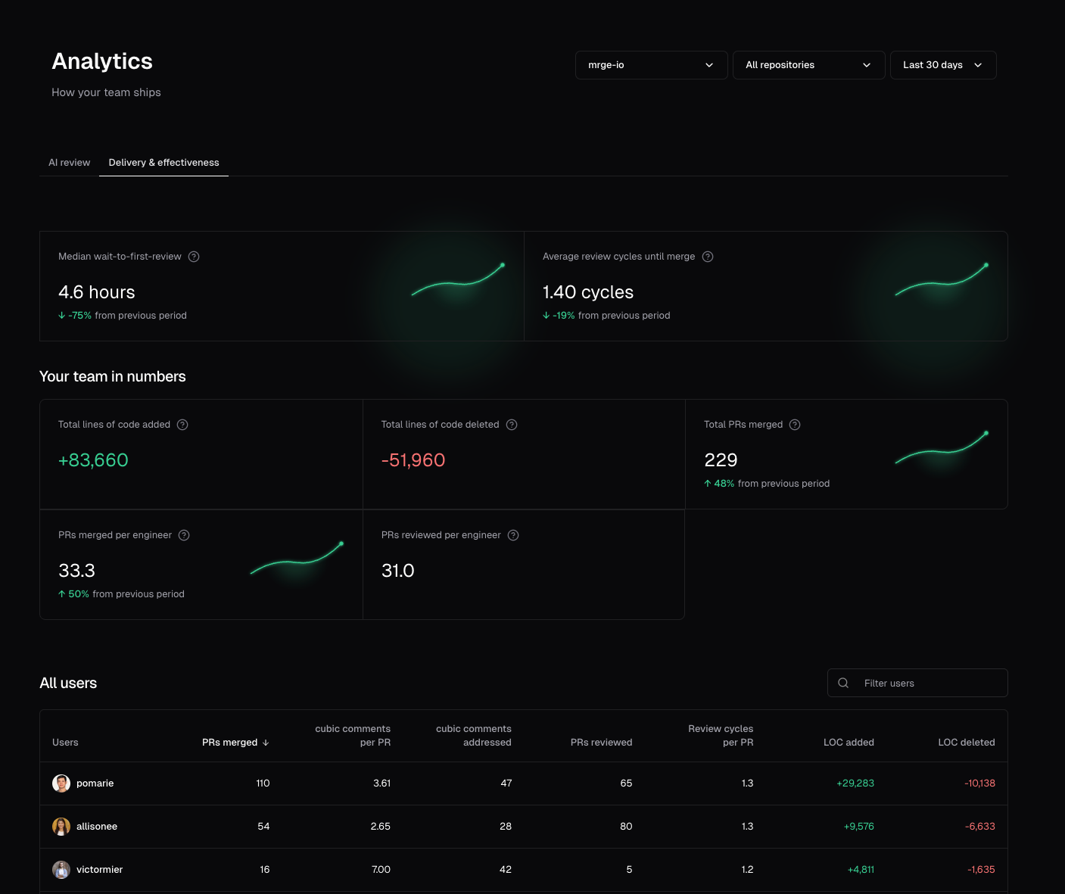
Task: Click the help icon next to Total lines of code deleted
Action: pyautogui.click(x=511, y=425)
